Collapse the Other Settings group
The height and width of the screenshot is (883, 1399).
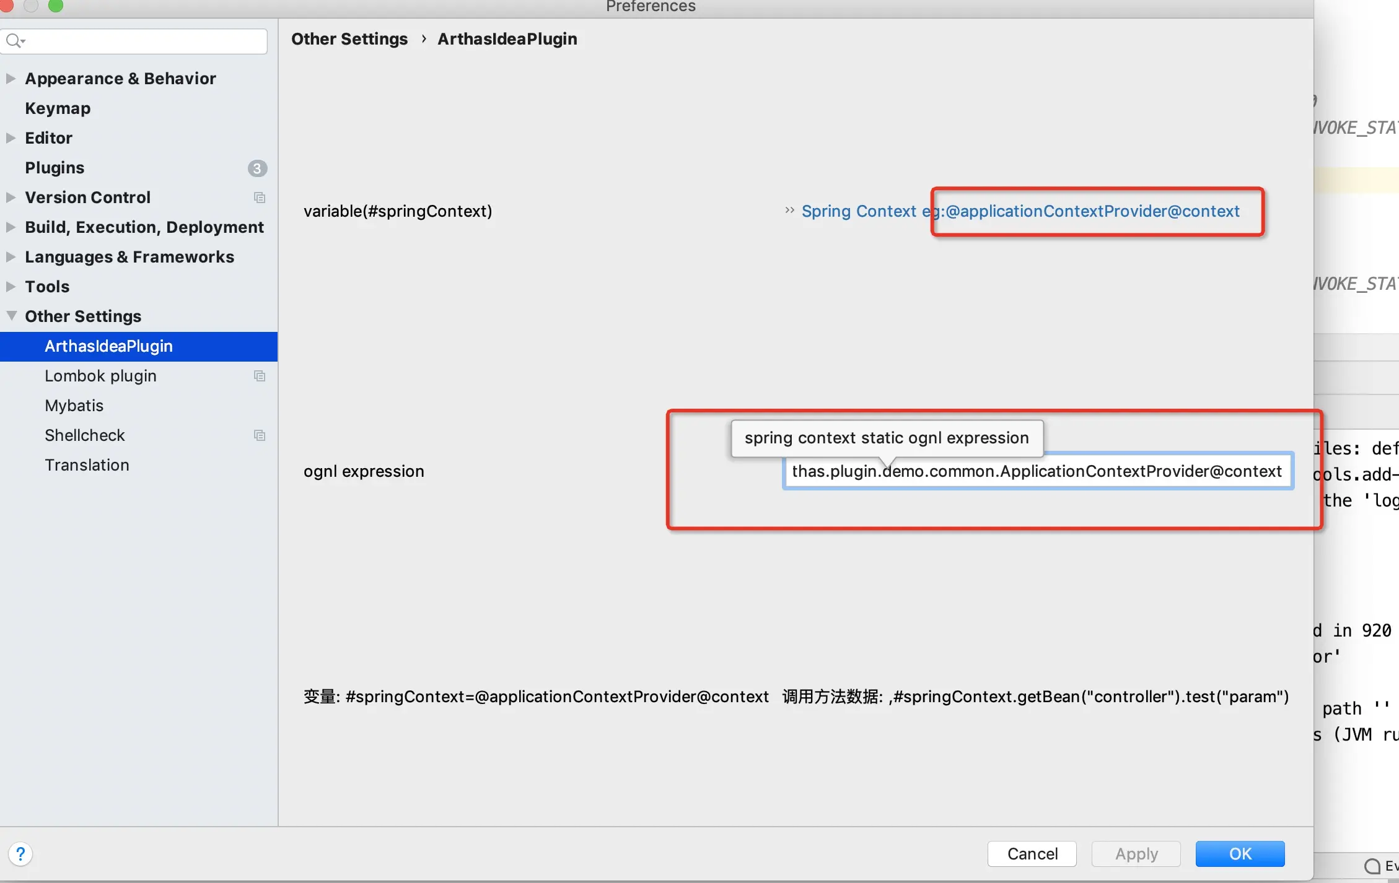(x=11, y=316)
